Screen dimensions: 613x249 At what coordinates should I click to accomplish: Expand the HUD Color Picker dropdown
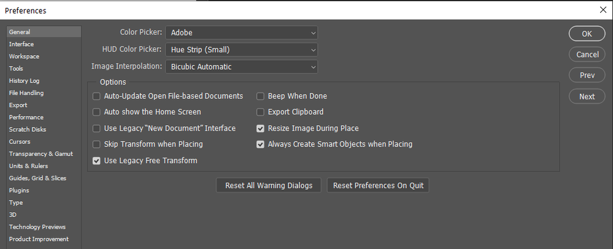241,50
